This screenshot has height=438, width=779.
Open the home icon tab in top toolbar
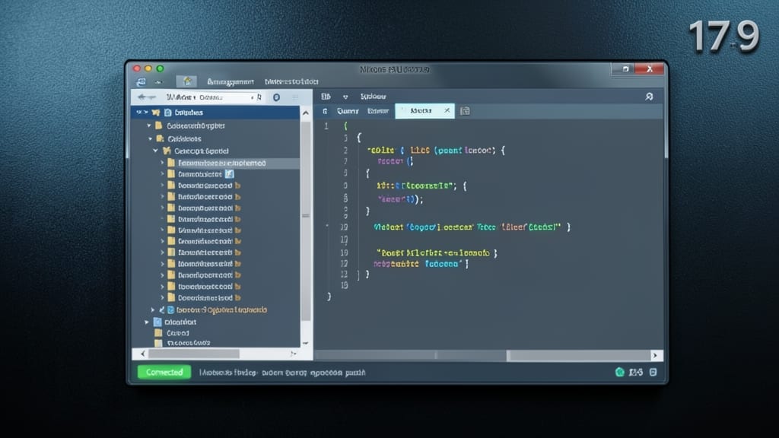(x=187, y=81)
